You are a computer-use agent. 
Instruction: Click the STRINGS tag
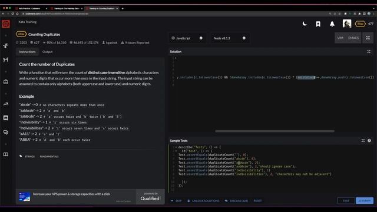point(29,157)
